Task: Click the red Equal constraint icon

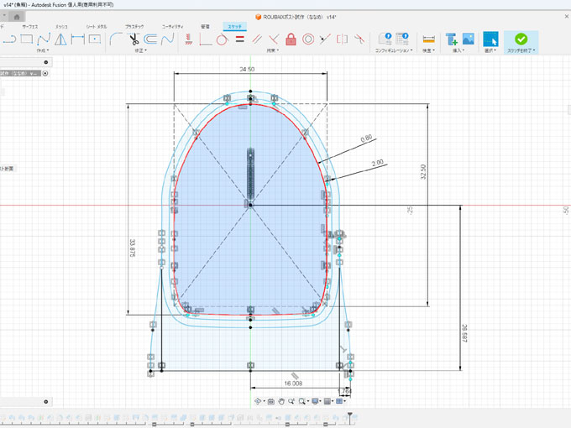Action: [x=239, y=39]
